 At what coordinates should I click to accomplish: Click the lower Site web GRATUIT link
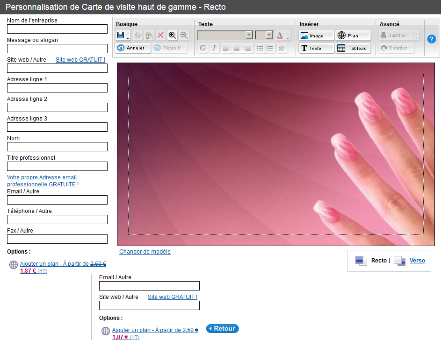173,297
